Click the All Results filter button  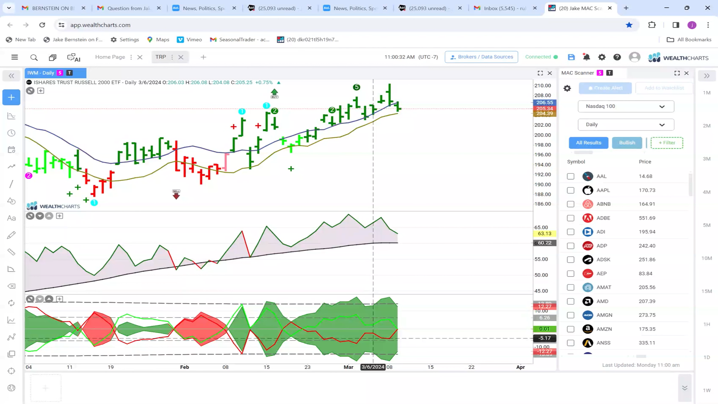(588, 143)
